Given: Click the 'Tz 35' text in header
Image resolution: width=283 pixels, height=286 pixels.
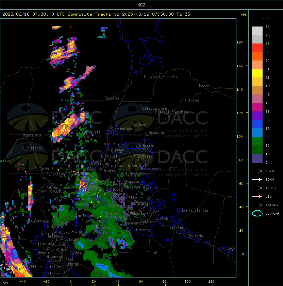Looking at the screenshot, I should point(183,14).
